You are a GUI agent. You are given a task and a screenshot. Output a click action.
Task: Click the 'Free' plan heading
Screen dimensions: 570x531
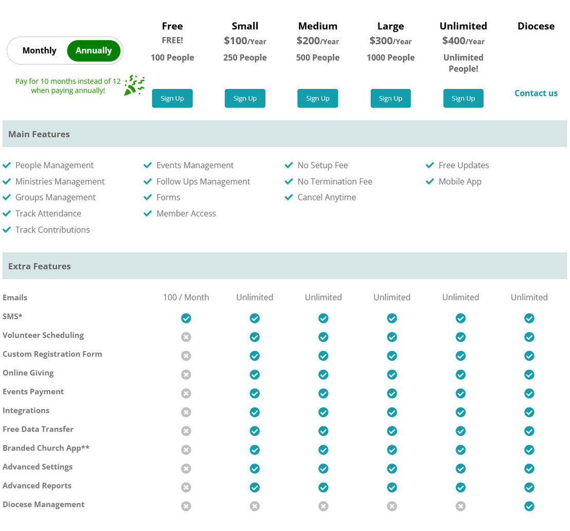[x=172, y=26]
